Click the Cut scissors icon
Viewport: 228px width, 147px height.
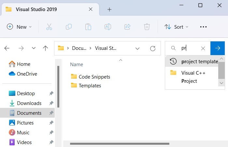tap(49, 27)
